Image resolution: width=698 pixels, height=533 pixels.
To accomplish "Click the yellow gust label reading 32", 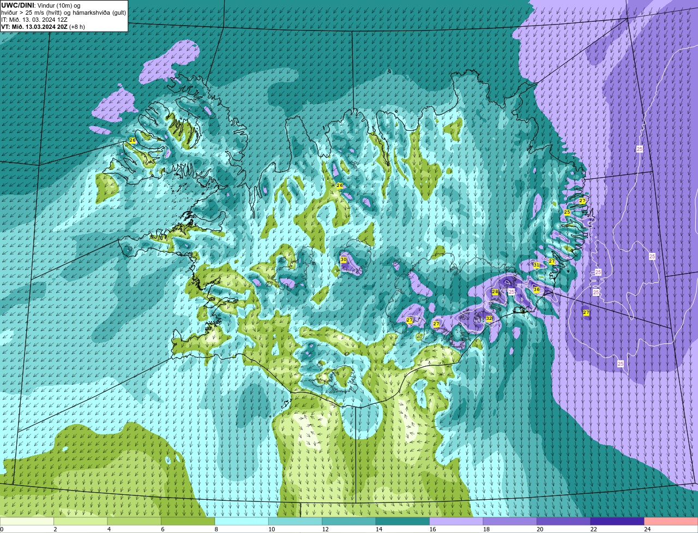I will [x=489, y=319].
